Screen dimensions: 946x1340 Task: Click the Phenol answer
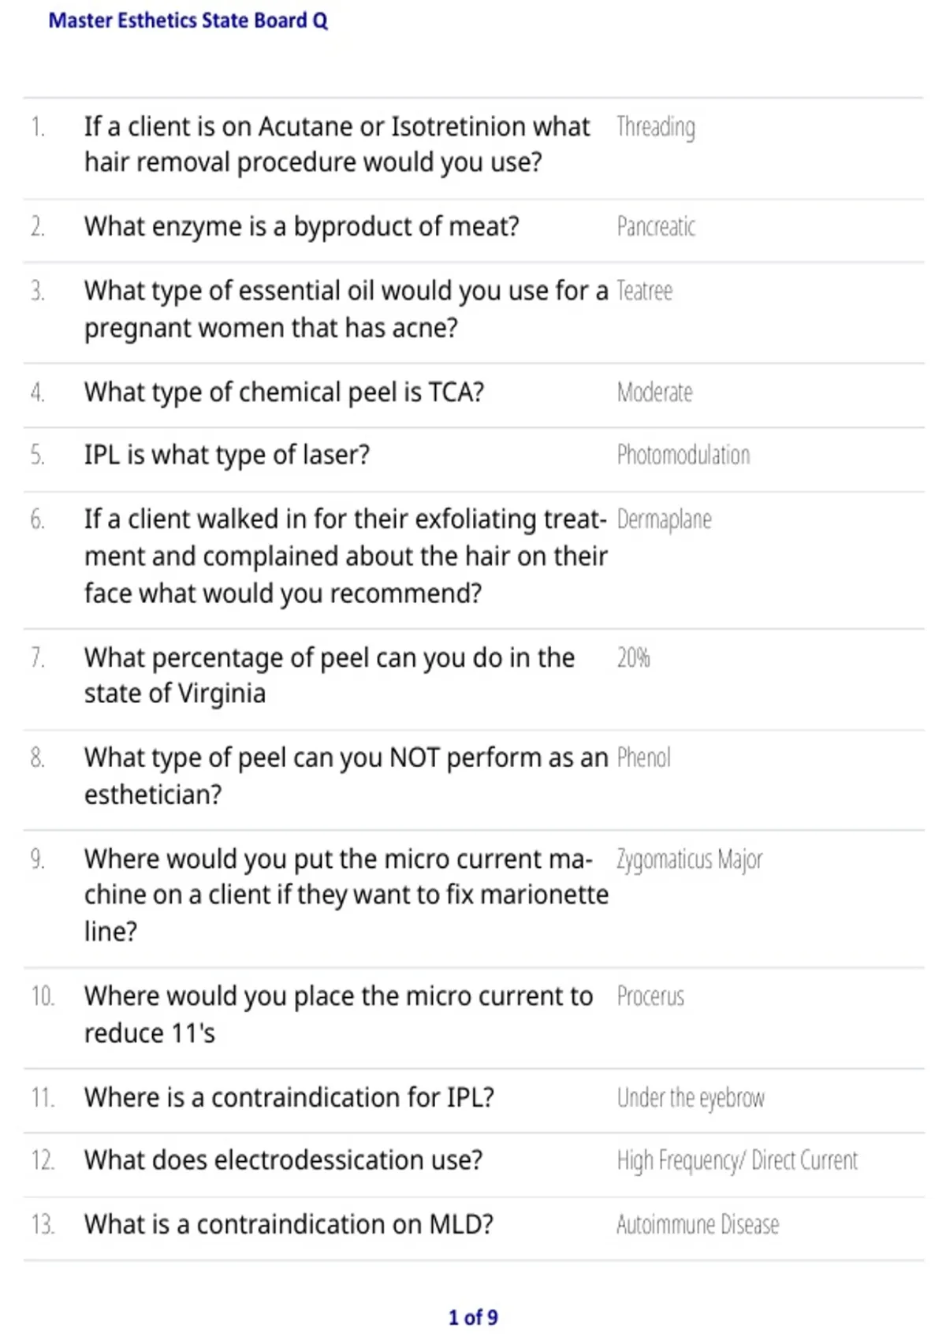[x=643, y=757]
